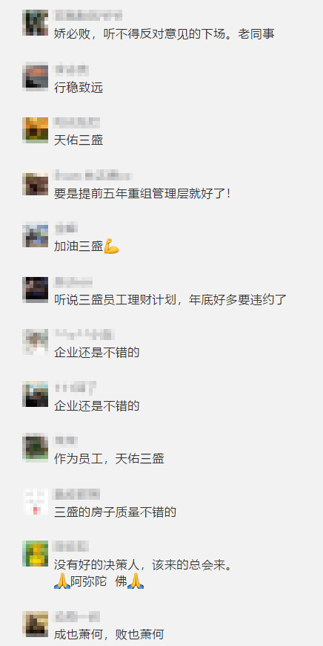Select the avatar next to "成也萧何，败也萧何"
The image size is (323, 646).
coord(36,624)
